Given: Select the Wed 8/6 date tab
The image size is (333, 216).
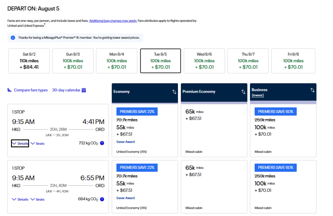Looking at the screenshot, I should pos(204,61).
